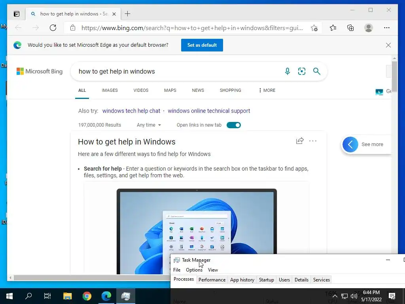Click Microsoft Edge taskbar icon
Viewport: 405px width, 304px height.
coord(106,296)
